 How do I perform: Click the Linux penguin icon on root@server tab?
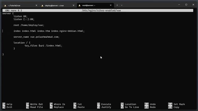coord(80,6)
